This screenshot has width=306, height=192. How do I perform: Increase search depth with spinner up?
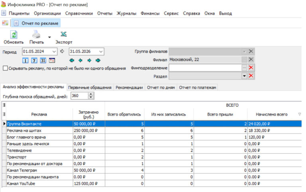click(91, 94)
